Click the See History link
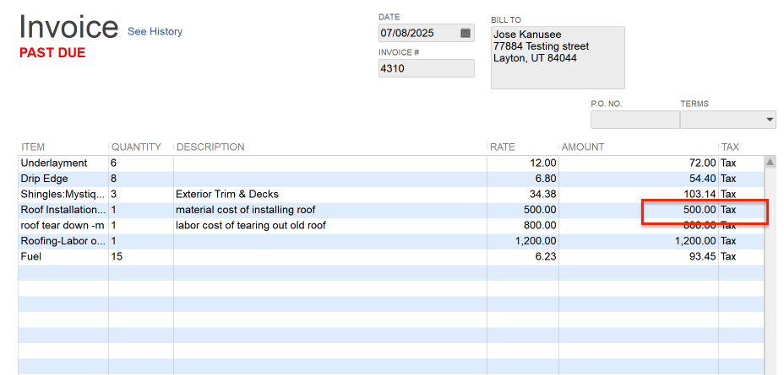The image size is (784, 375). point(155,32)
